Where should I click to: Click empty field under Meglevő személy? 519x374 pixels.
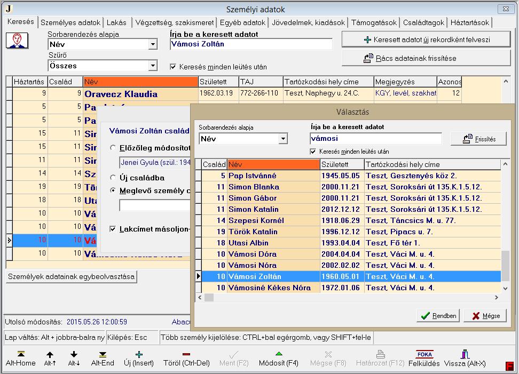tap(154, 205)
